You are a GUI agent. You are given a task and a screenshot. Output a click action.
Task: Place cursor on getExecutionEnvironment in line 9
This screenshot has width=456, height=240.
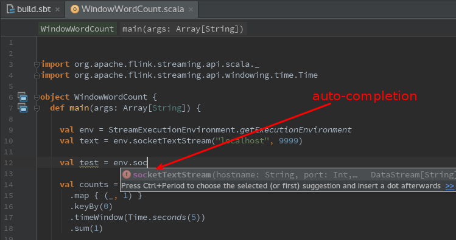click(295, 130)
